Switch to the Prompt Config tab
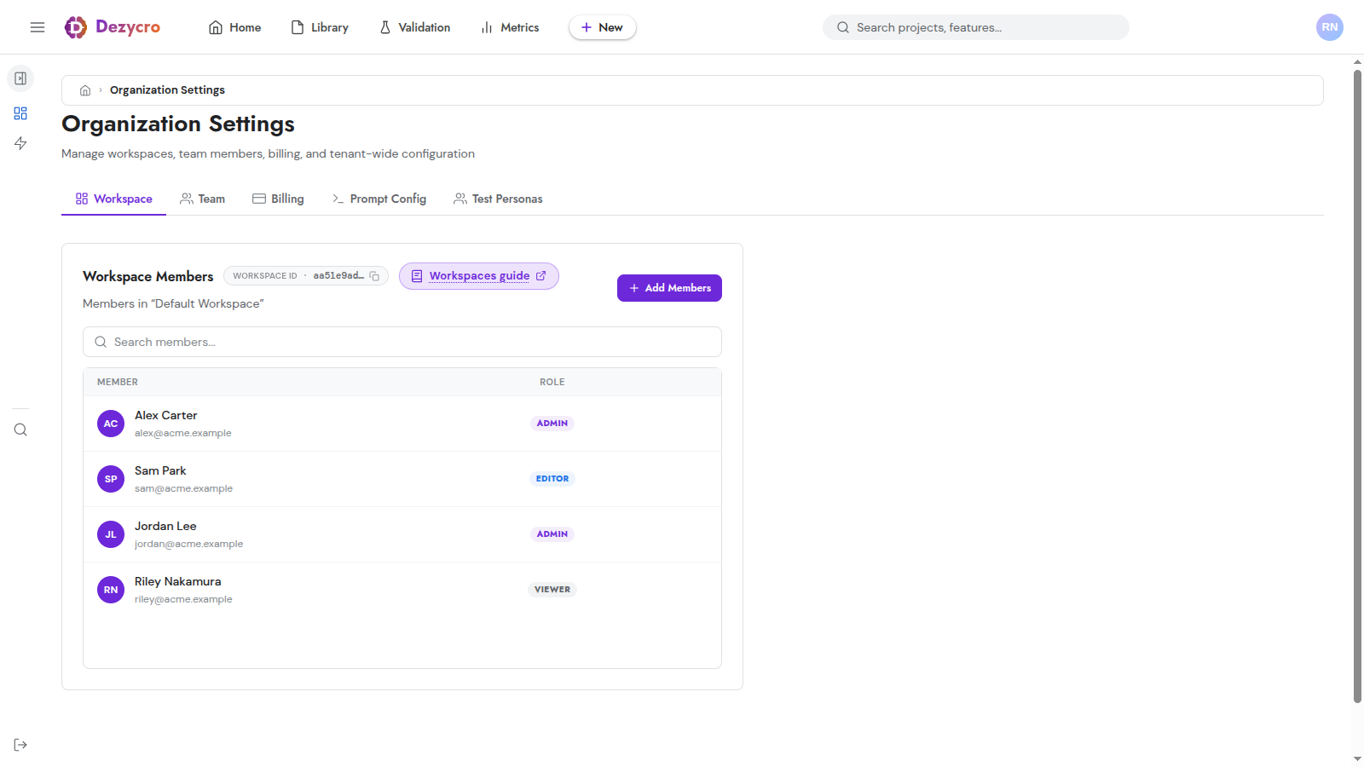1364x767 pixels. pyautogui.click(x=379, y=199)
